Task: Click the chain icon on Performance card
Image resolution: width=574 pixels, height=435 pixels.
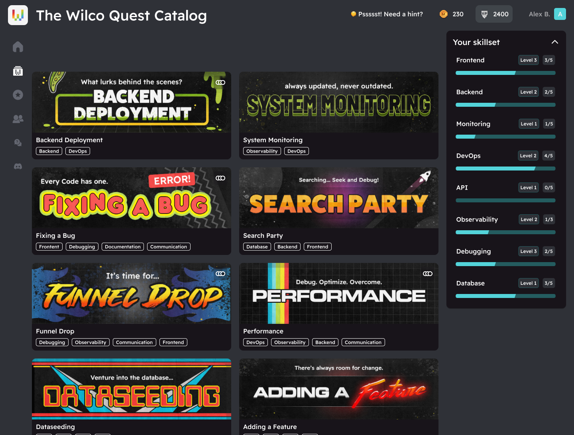Action: (x=428, y=274)
